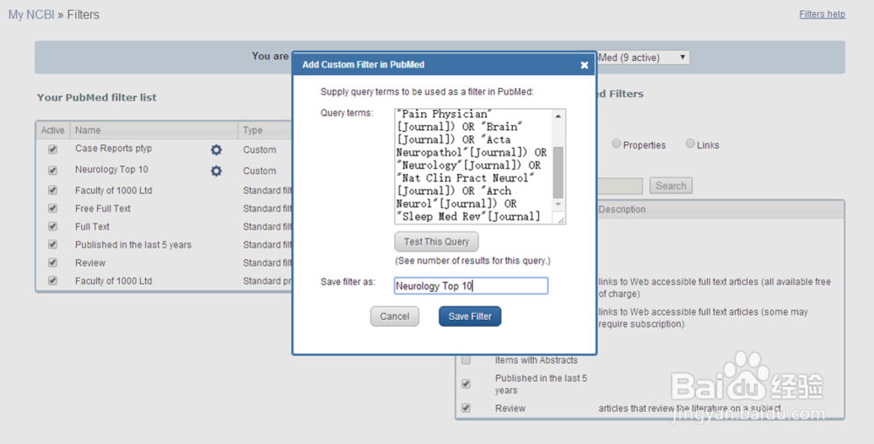Close the Add Custom Filter dialog
The image size is (874, 444).
coord(585,65)
